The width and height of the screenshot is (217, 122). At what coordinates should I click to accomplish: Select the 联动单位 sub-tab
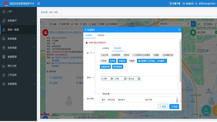(118, 48)
